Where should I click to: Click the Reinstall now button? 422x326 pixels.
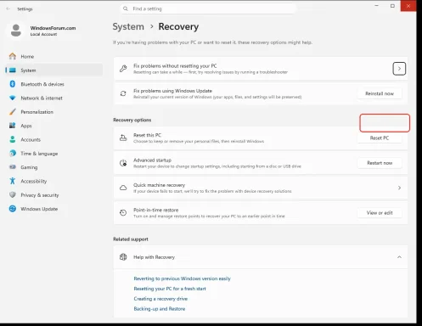[380, 93]
